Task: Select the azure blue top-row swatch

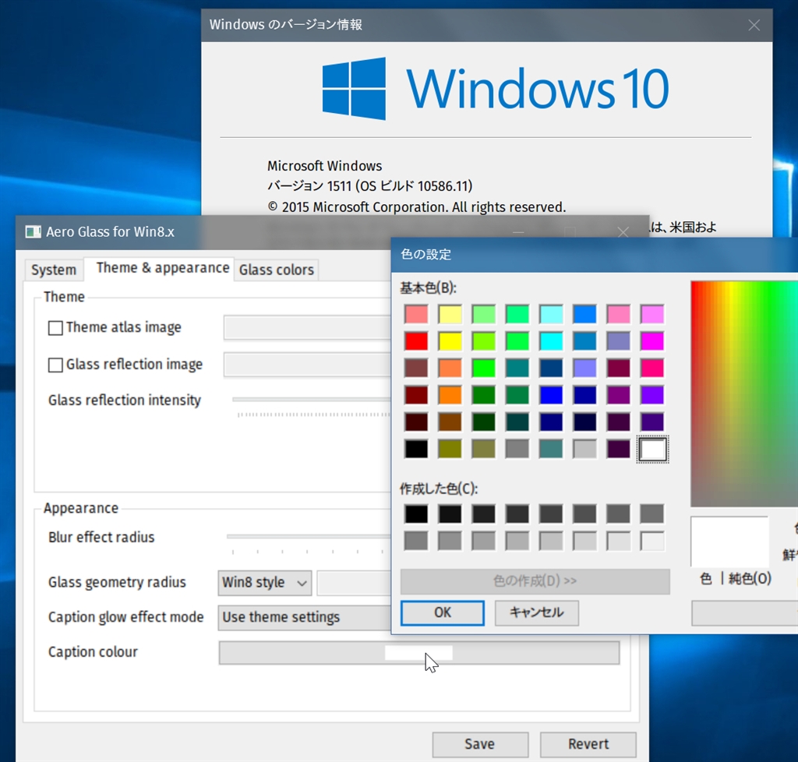Action: point(584,314)
